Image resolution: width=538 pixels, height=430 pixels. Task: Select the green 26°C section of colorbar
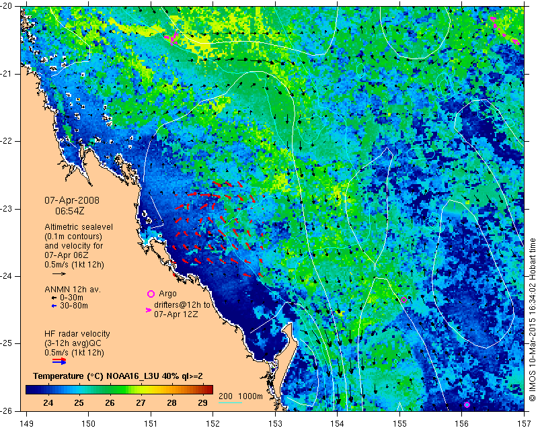(x=110, y=390)
